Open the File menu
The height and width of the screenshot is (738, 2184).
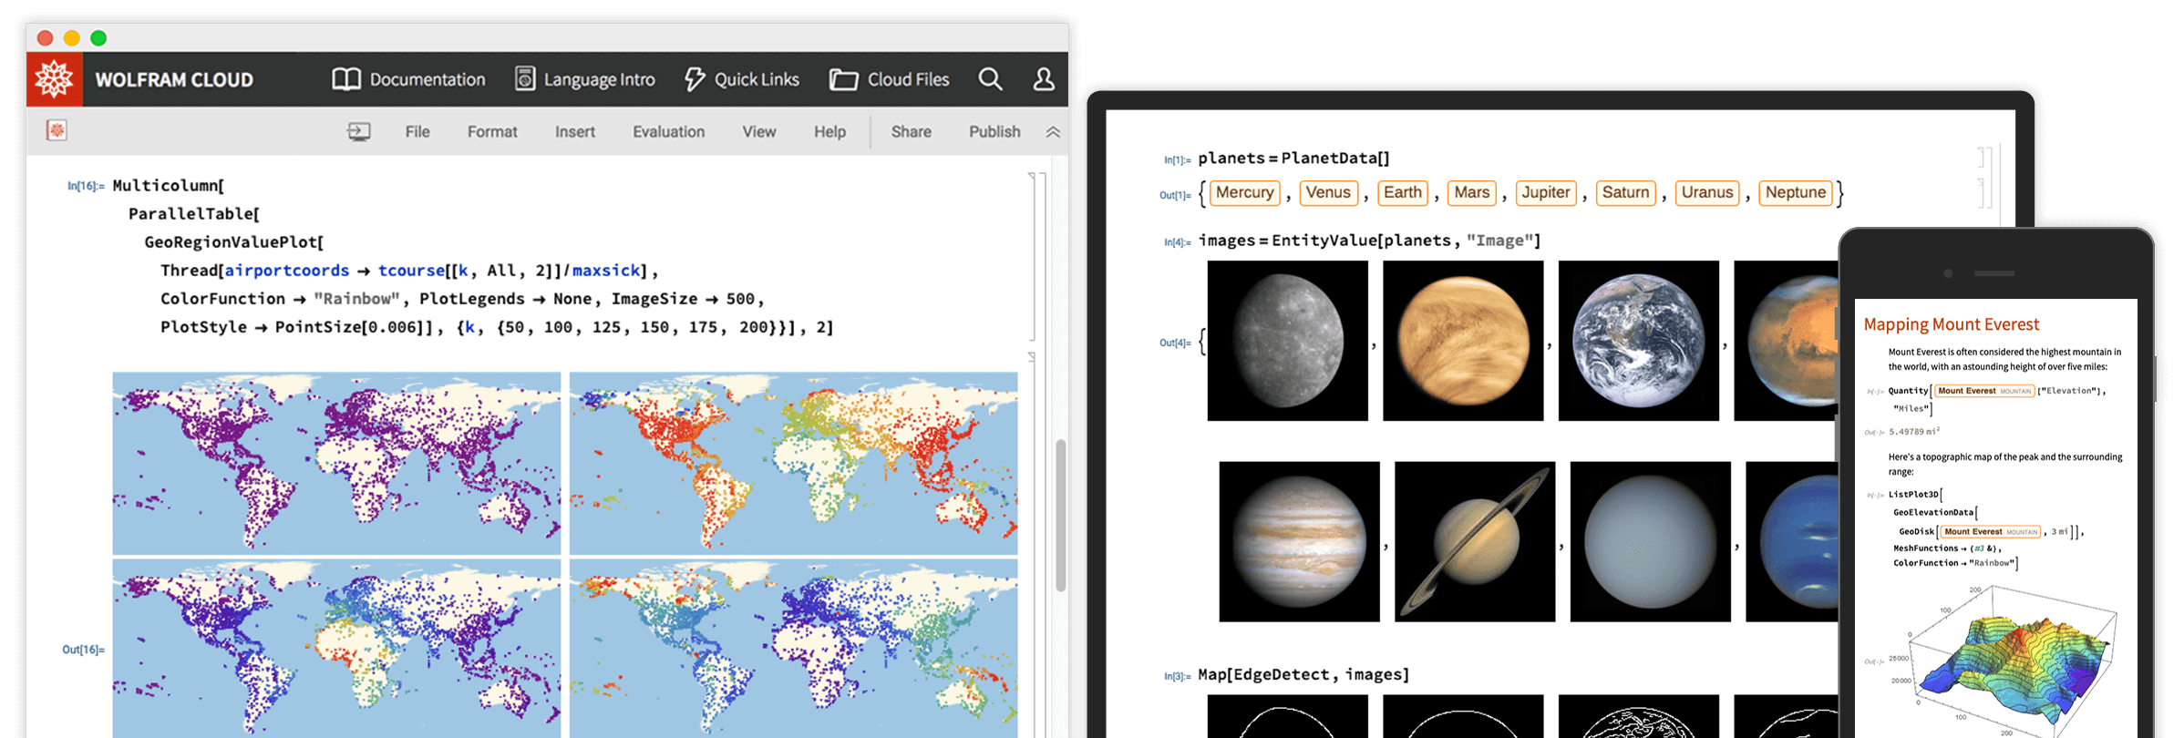417,132
